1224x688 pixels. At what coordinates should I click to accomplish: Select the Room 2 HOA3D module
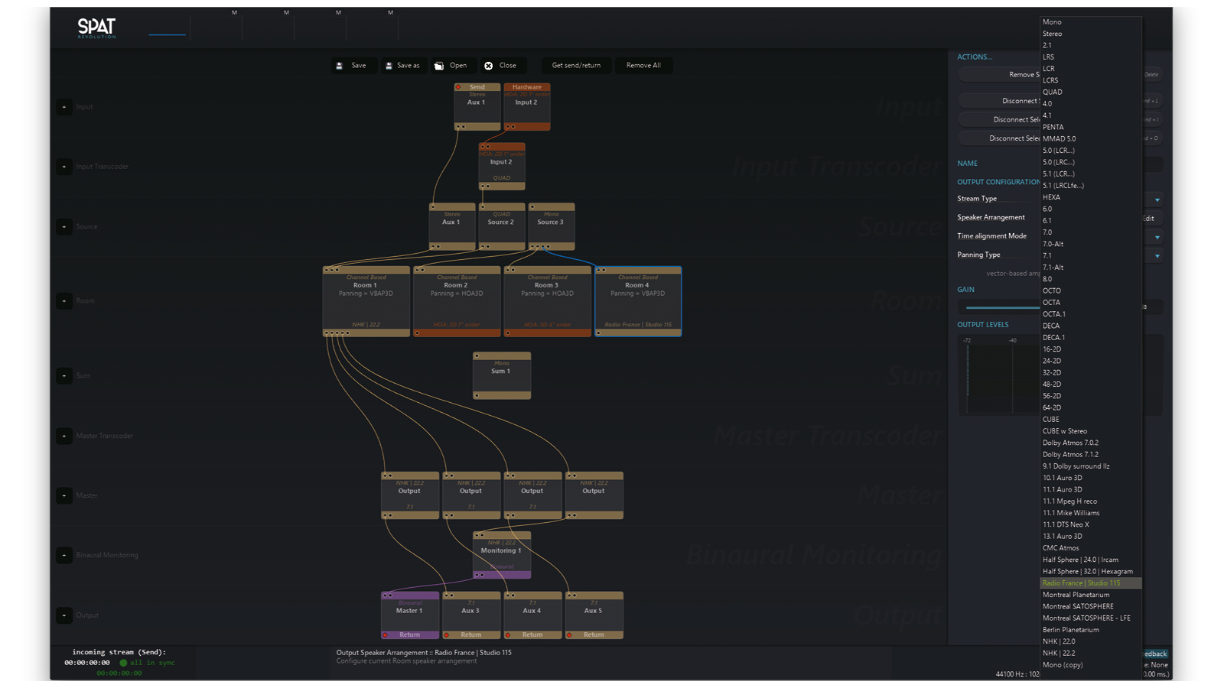point(457,301)
